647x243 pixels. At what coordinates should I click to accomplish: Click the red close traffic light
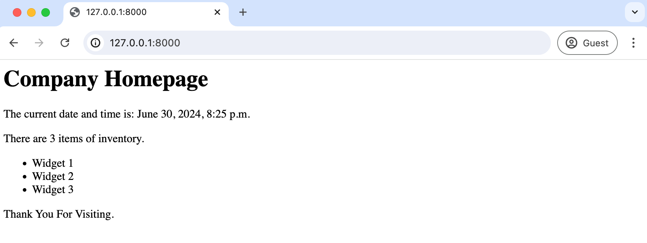[x=17, y=12]
